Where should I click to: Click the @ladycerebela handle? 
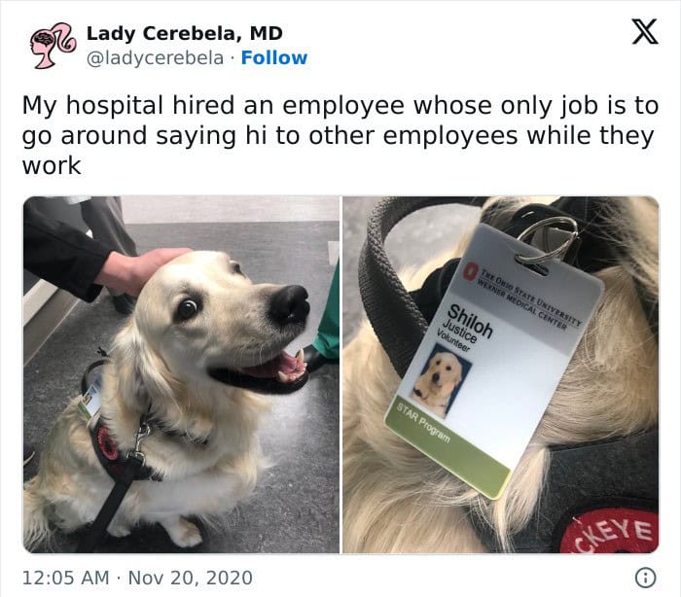coord(155,58)
